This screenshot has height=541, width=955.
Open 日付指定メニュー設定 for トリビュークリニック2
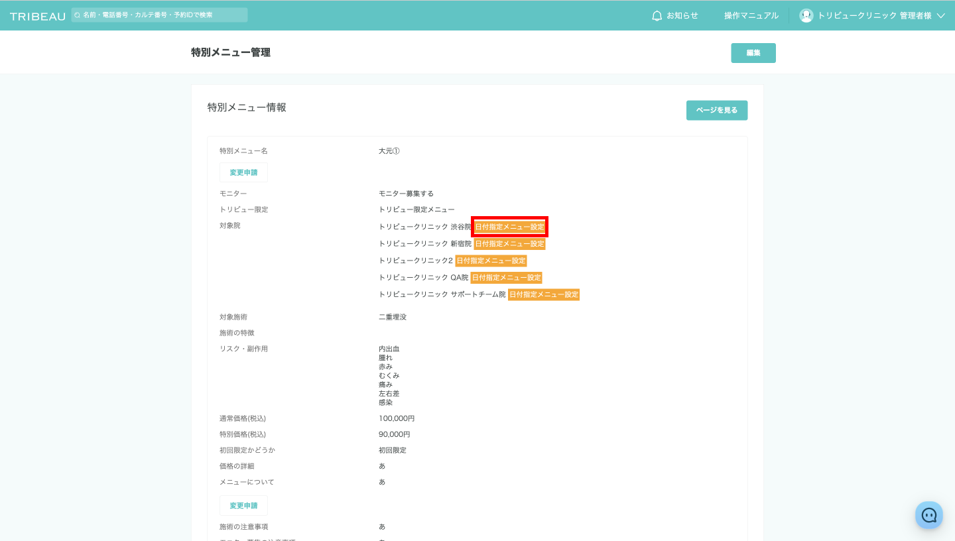coord(491,261)
